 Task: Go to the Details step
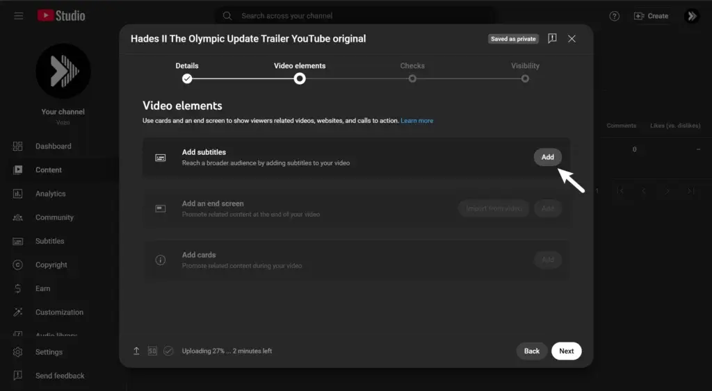tap(187, 78)
